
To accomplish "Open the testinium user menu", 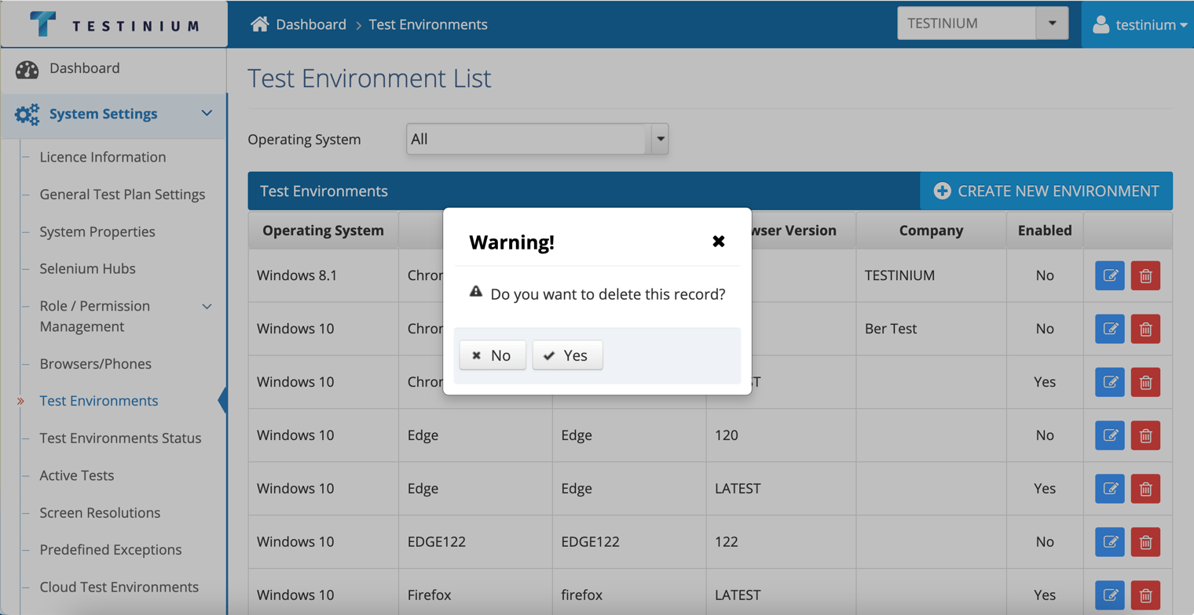I will (1137, 24).
